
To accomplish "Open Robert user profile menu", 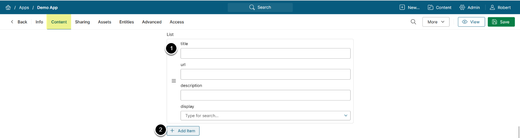I will click(500, 7).
